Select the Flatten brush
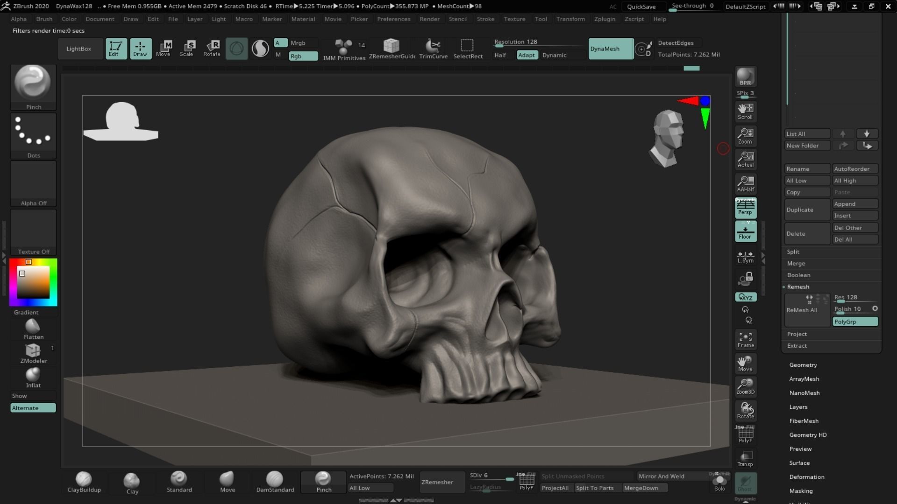 [33, 329]
